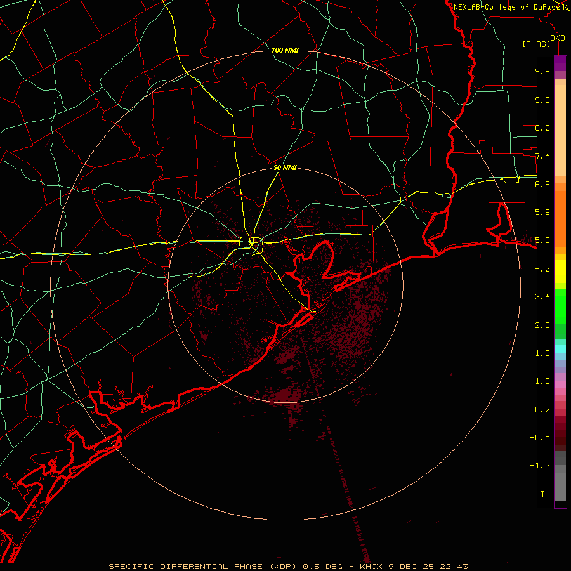Click the TH threshold label

[x=545, y=494]
